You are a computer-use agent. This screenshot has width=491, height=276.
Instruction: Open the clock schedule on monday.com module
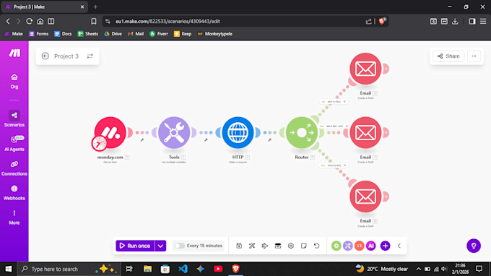point(99,144)
